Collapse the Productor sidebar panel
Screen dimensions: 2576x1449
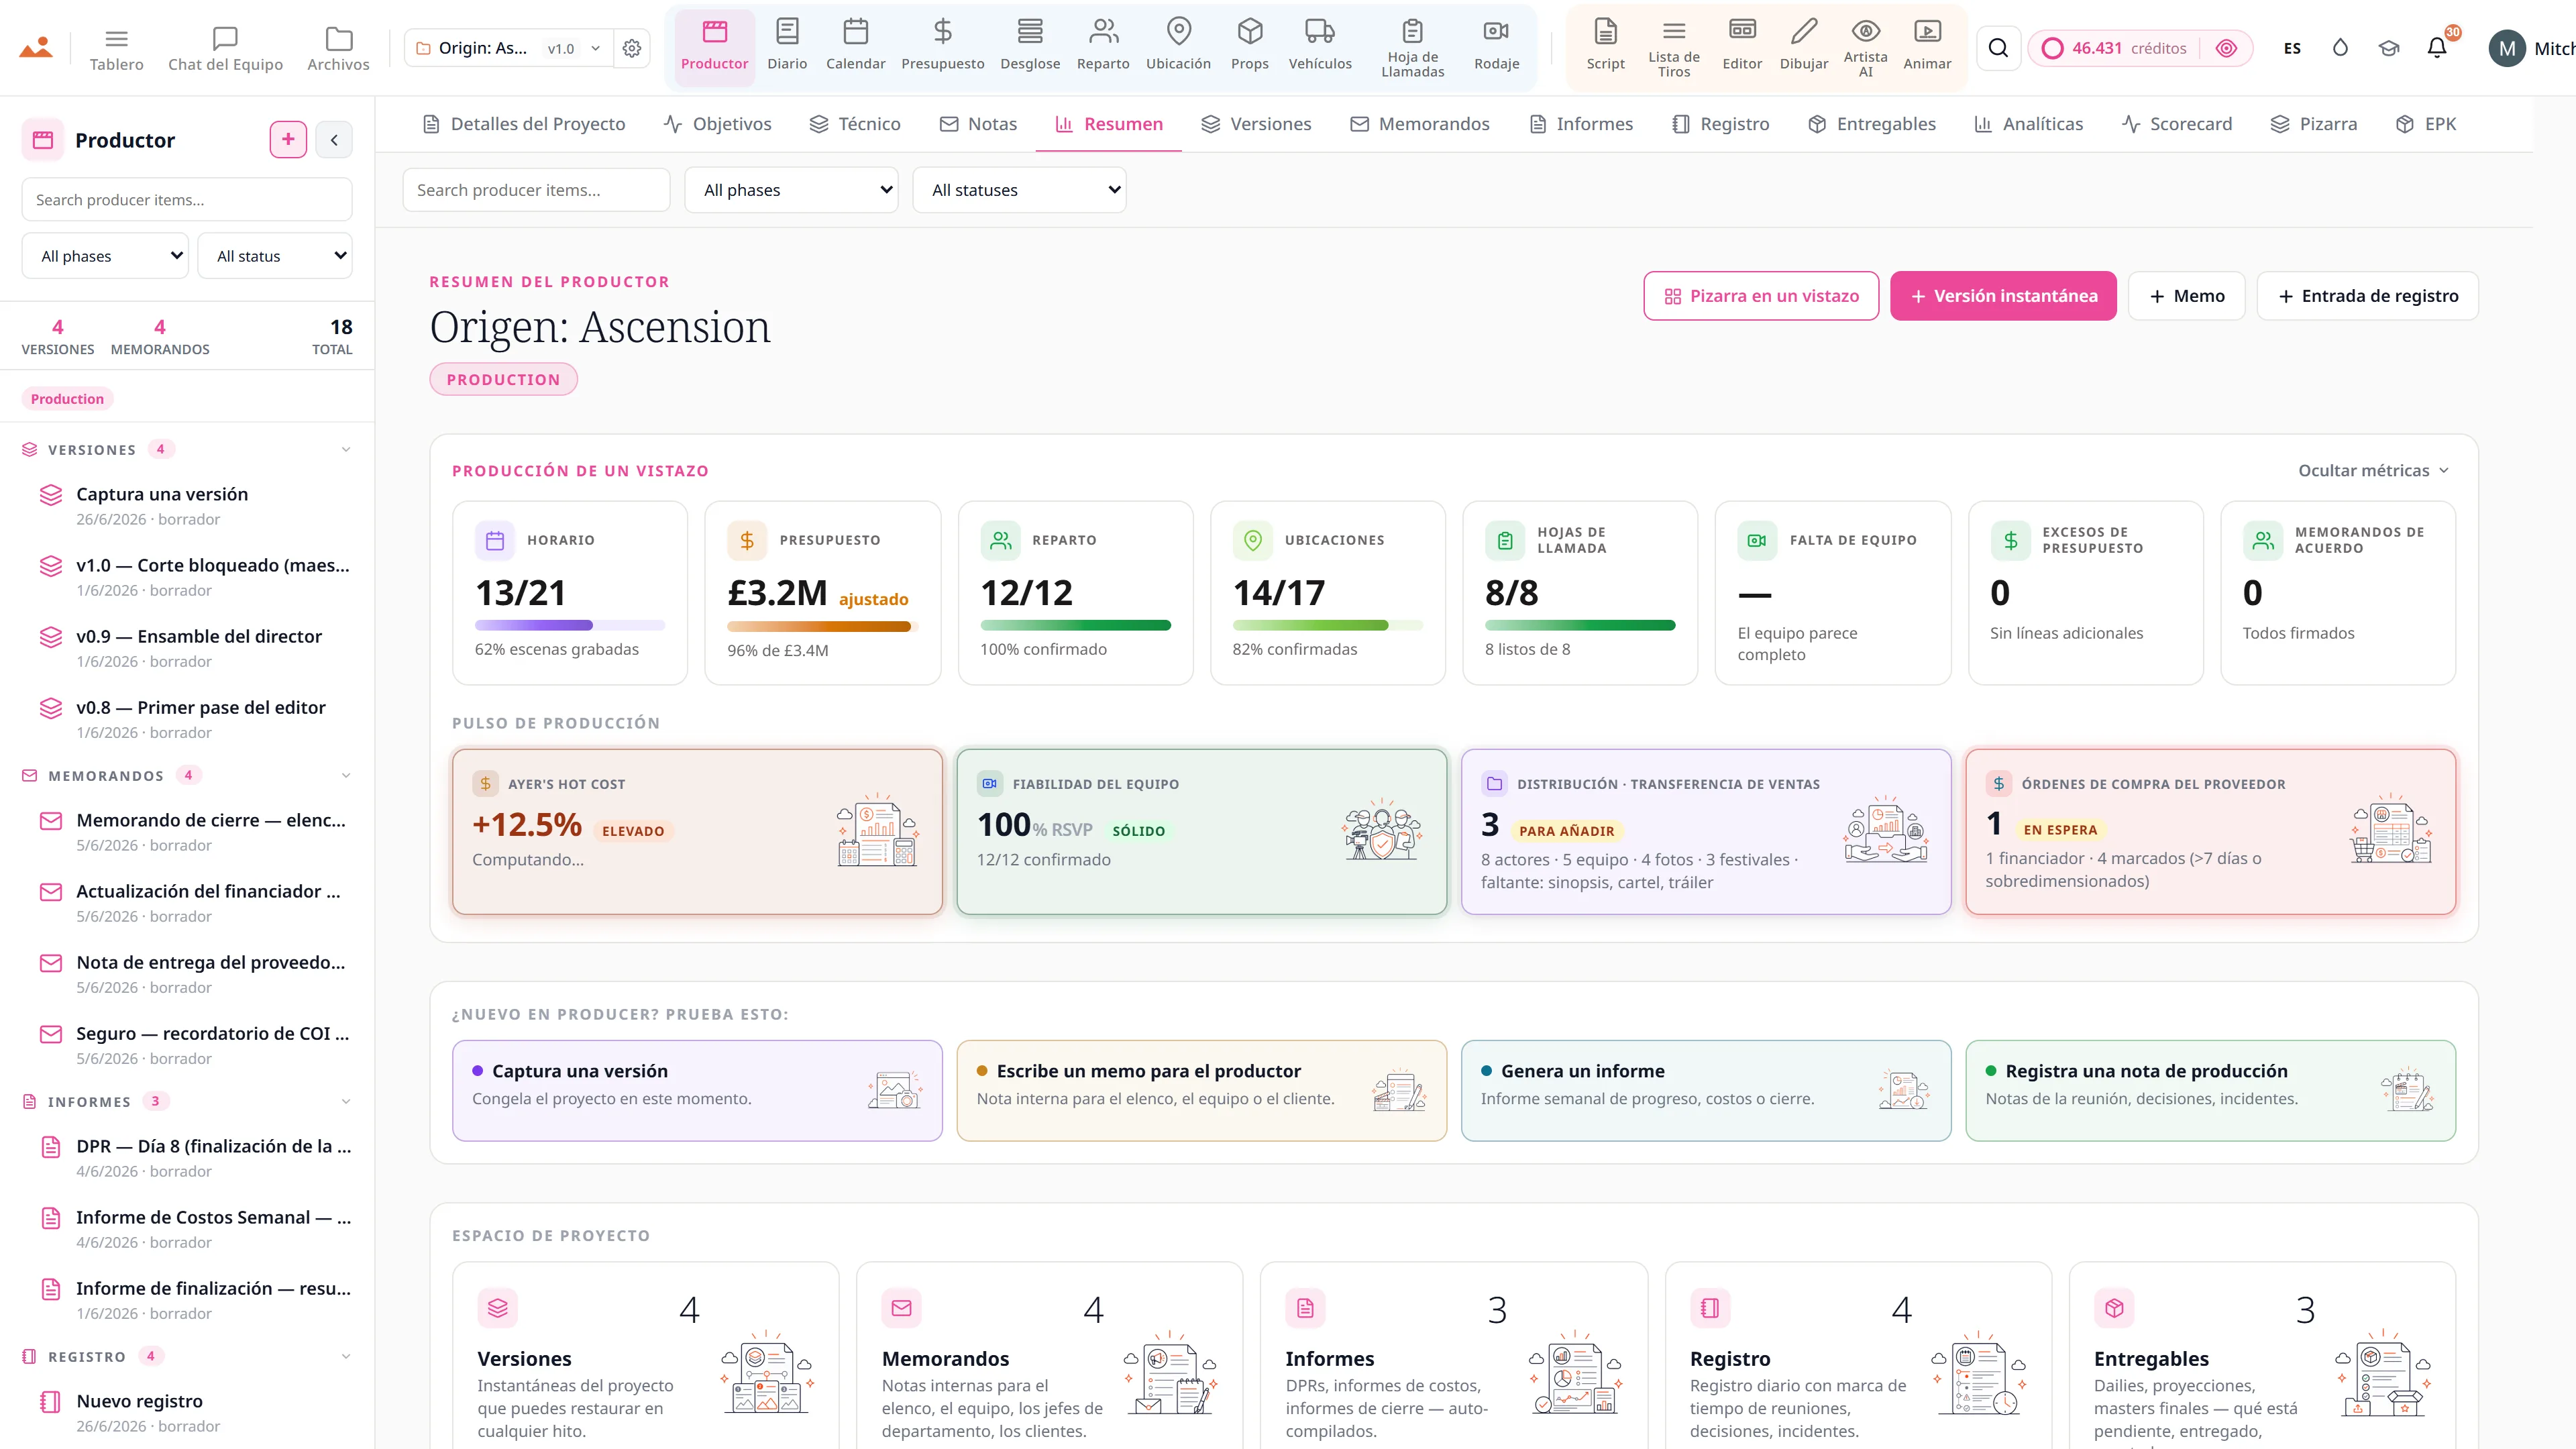pos(334,140)
